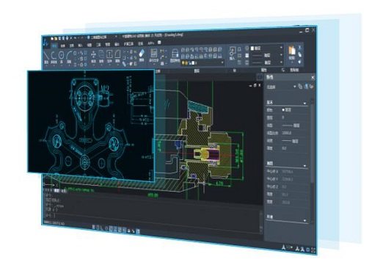Click the white color swatch in ribbon color box
This screenshot has height=271, width=383.
click(x=252, y=48)
